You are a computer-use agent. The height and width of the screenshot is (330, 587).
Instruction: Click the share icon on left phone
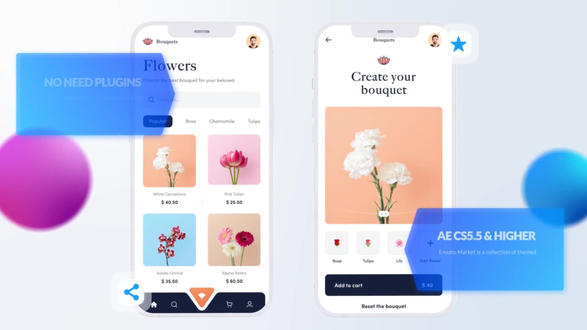point(131,292)
